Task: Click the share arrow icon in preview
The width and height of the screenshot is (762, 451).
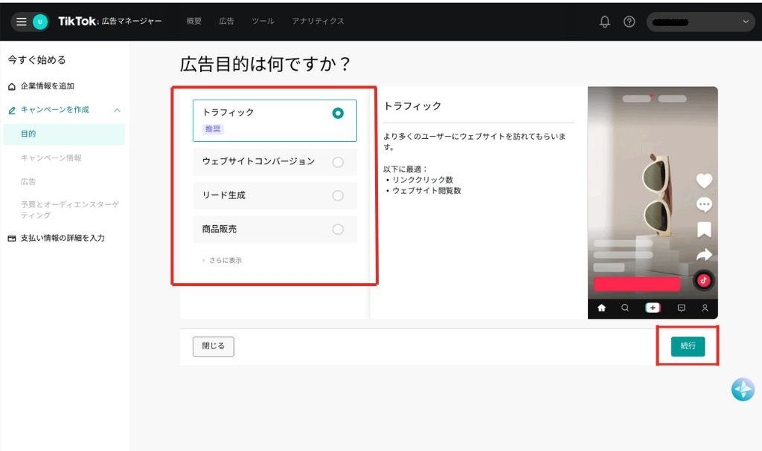Action: [704, 255]
